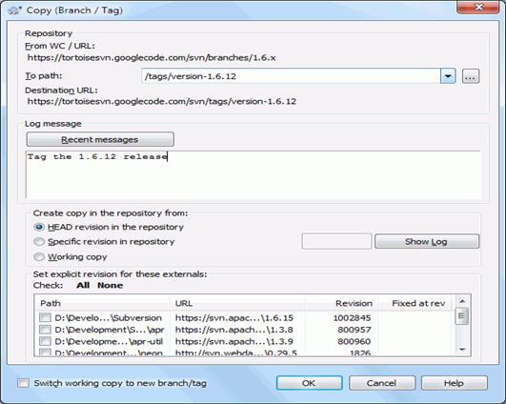This screenshot has width=506, height=404.
Task: Click revision value 800960
Action: pos(354,341)
